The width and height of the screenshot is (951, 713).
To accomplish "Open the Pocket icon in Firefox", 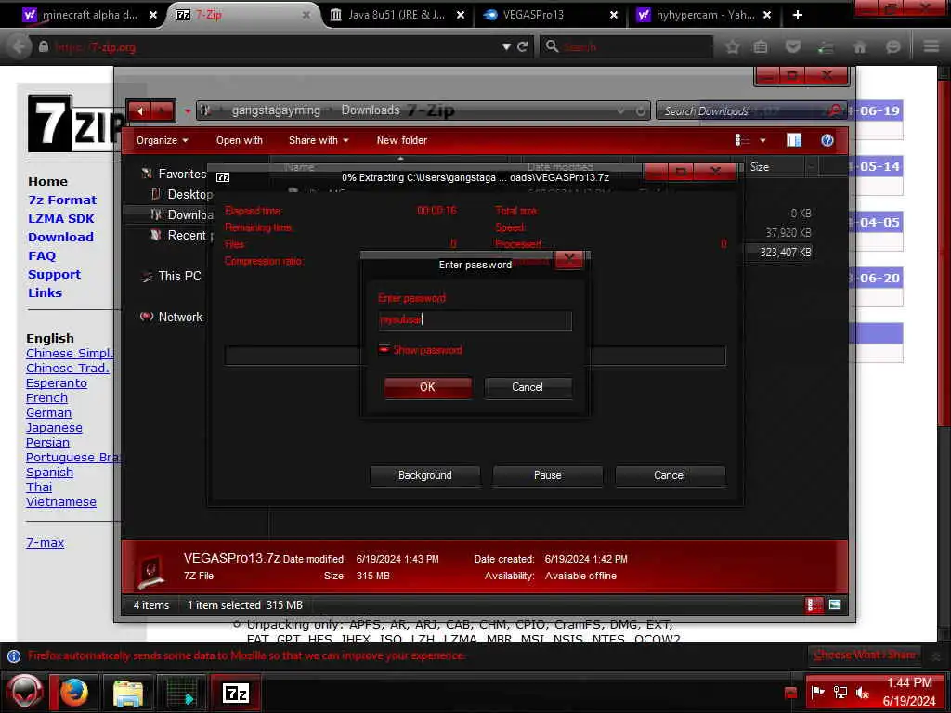I will pyautogui.click(x=793, y=46).
